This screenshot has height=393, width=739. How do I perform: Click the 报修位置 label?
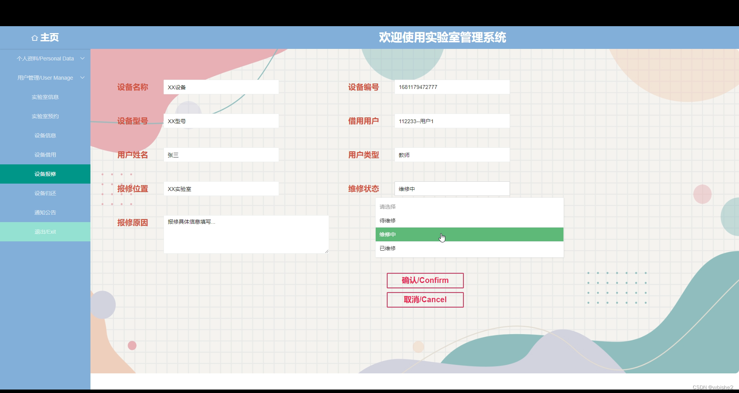pyautogui.click(x=133, y=189)
